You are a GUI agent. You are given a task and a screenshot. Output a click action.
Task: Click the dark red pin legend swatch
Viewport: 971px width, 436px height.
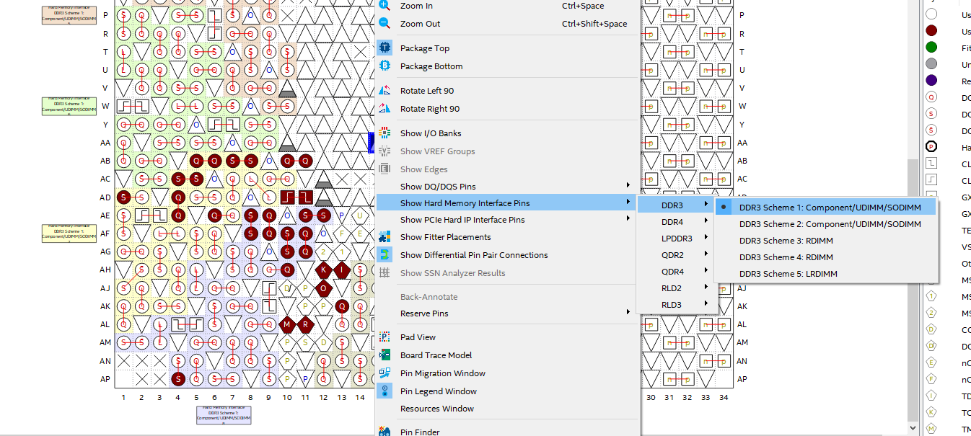coord(931,30)
